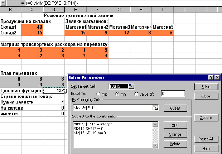Select the Max radio button
This screenshot has height=154, width=222.
coord(98,94)
